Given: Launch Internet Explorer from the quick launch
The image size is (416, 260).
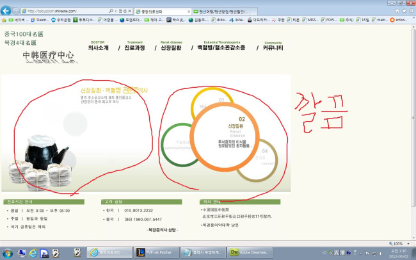Looking at the screenshot, I should (x=33, y=252).
